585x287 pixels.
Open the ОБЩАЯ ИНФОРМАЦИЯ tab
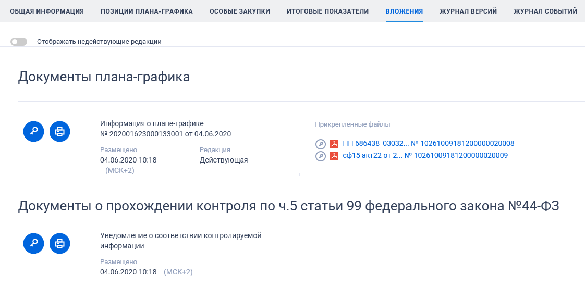click(x=47, y=11)
